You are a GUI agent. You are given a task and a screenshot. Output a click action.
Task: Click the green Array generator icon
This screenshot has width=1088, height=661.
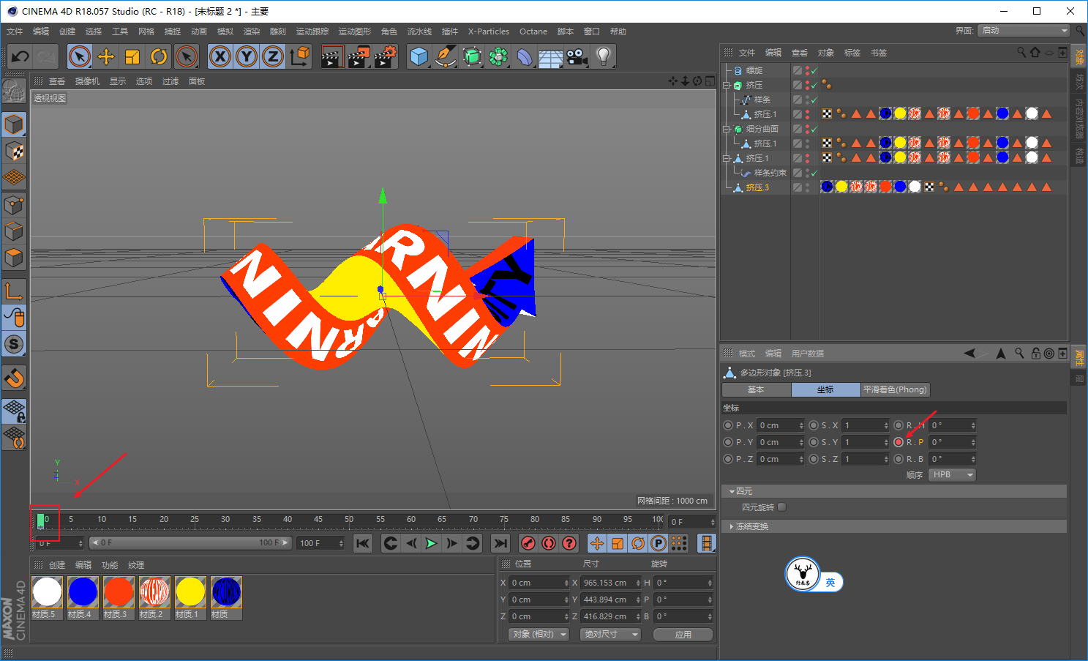click(498, 56)
